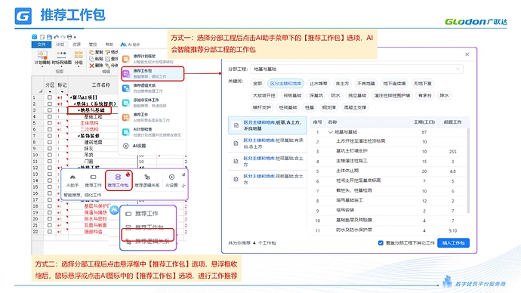Open the 分组 dropdown arrow
Screen dimensions: 521x293
79,66
